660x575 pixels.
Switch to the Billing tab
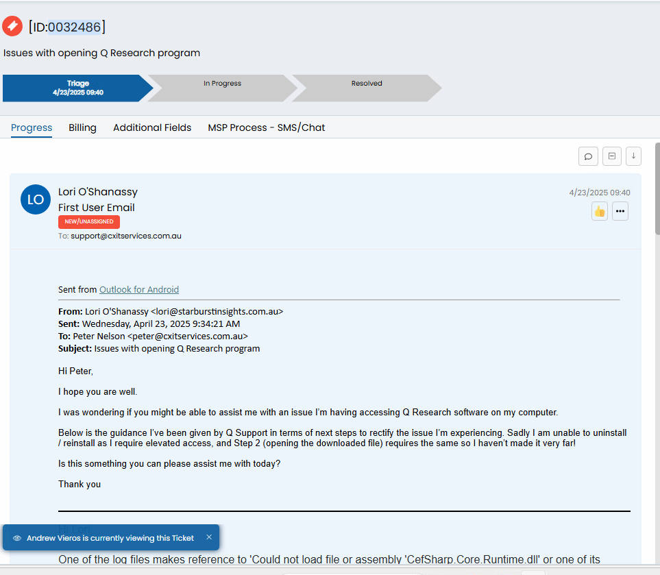tap(82, 127)
